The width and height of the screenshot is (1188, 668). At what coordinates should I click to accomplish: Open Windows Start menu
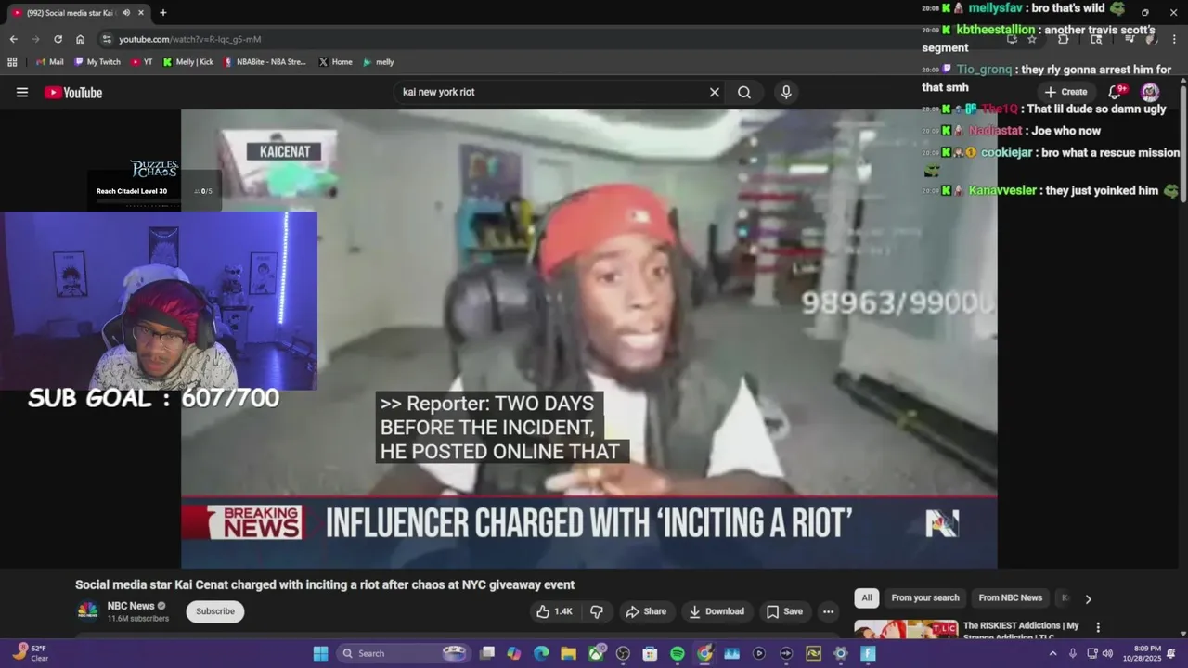(320, 653)
